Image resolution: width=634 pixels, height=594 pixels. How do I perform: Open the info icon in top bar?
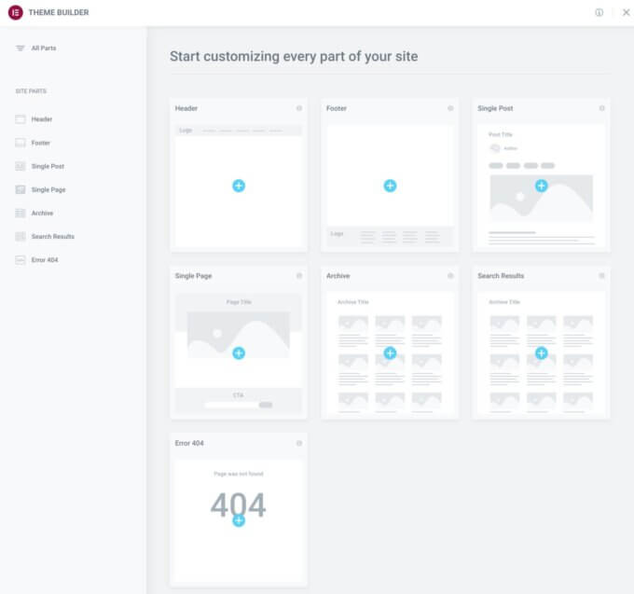pyautogui.click(x=599, y=12)
